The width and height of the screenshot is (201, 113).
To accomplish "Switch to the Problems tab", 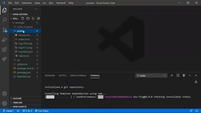I will point(50,76).
